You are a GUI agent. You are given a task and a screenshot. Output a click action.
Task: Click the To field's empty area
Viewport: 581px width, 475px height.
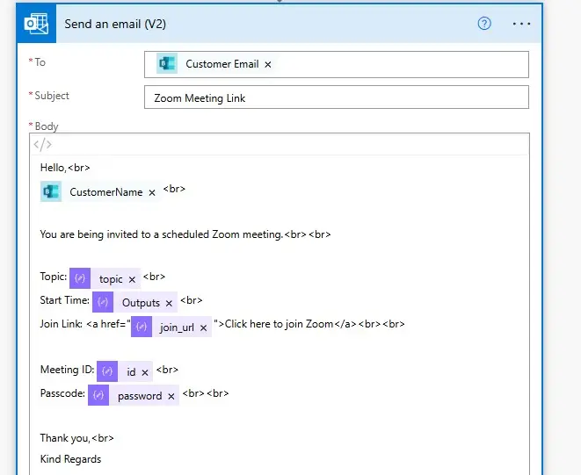pos(396,64)
